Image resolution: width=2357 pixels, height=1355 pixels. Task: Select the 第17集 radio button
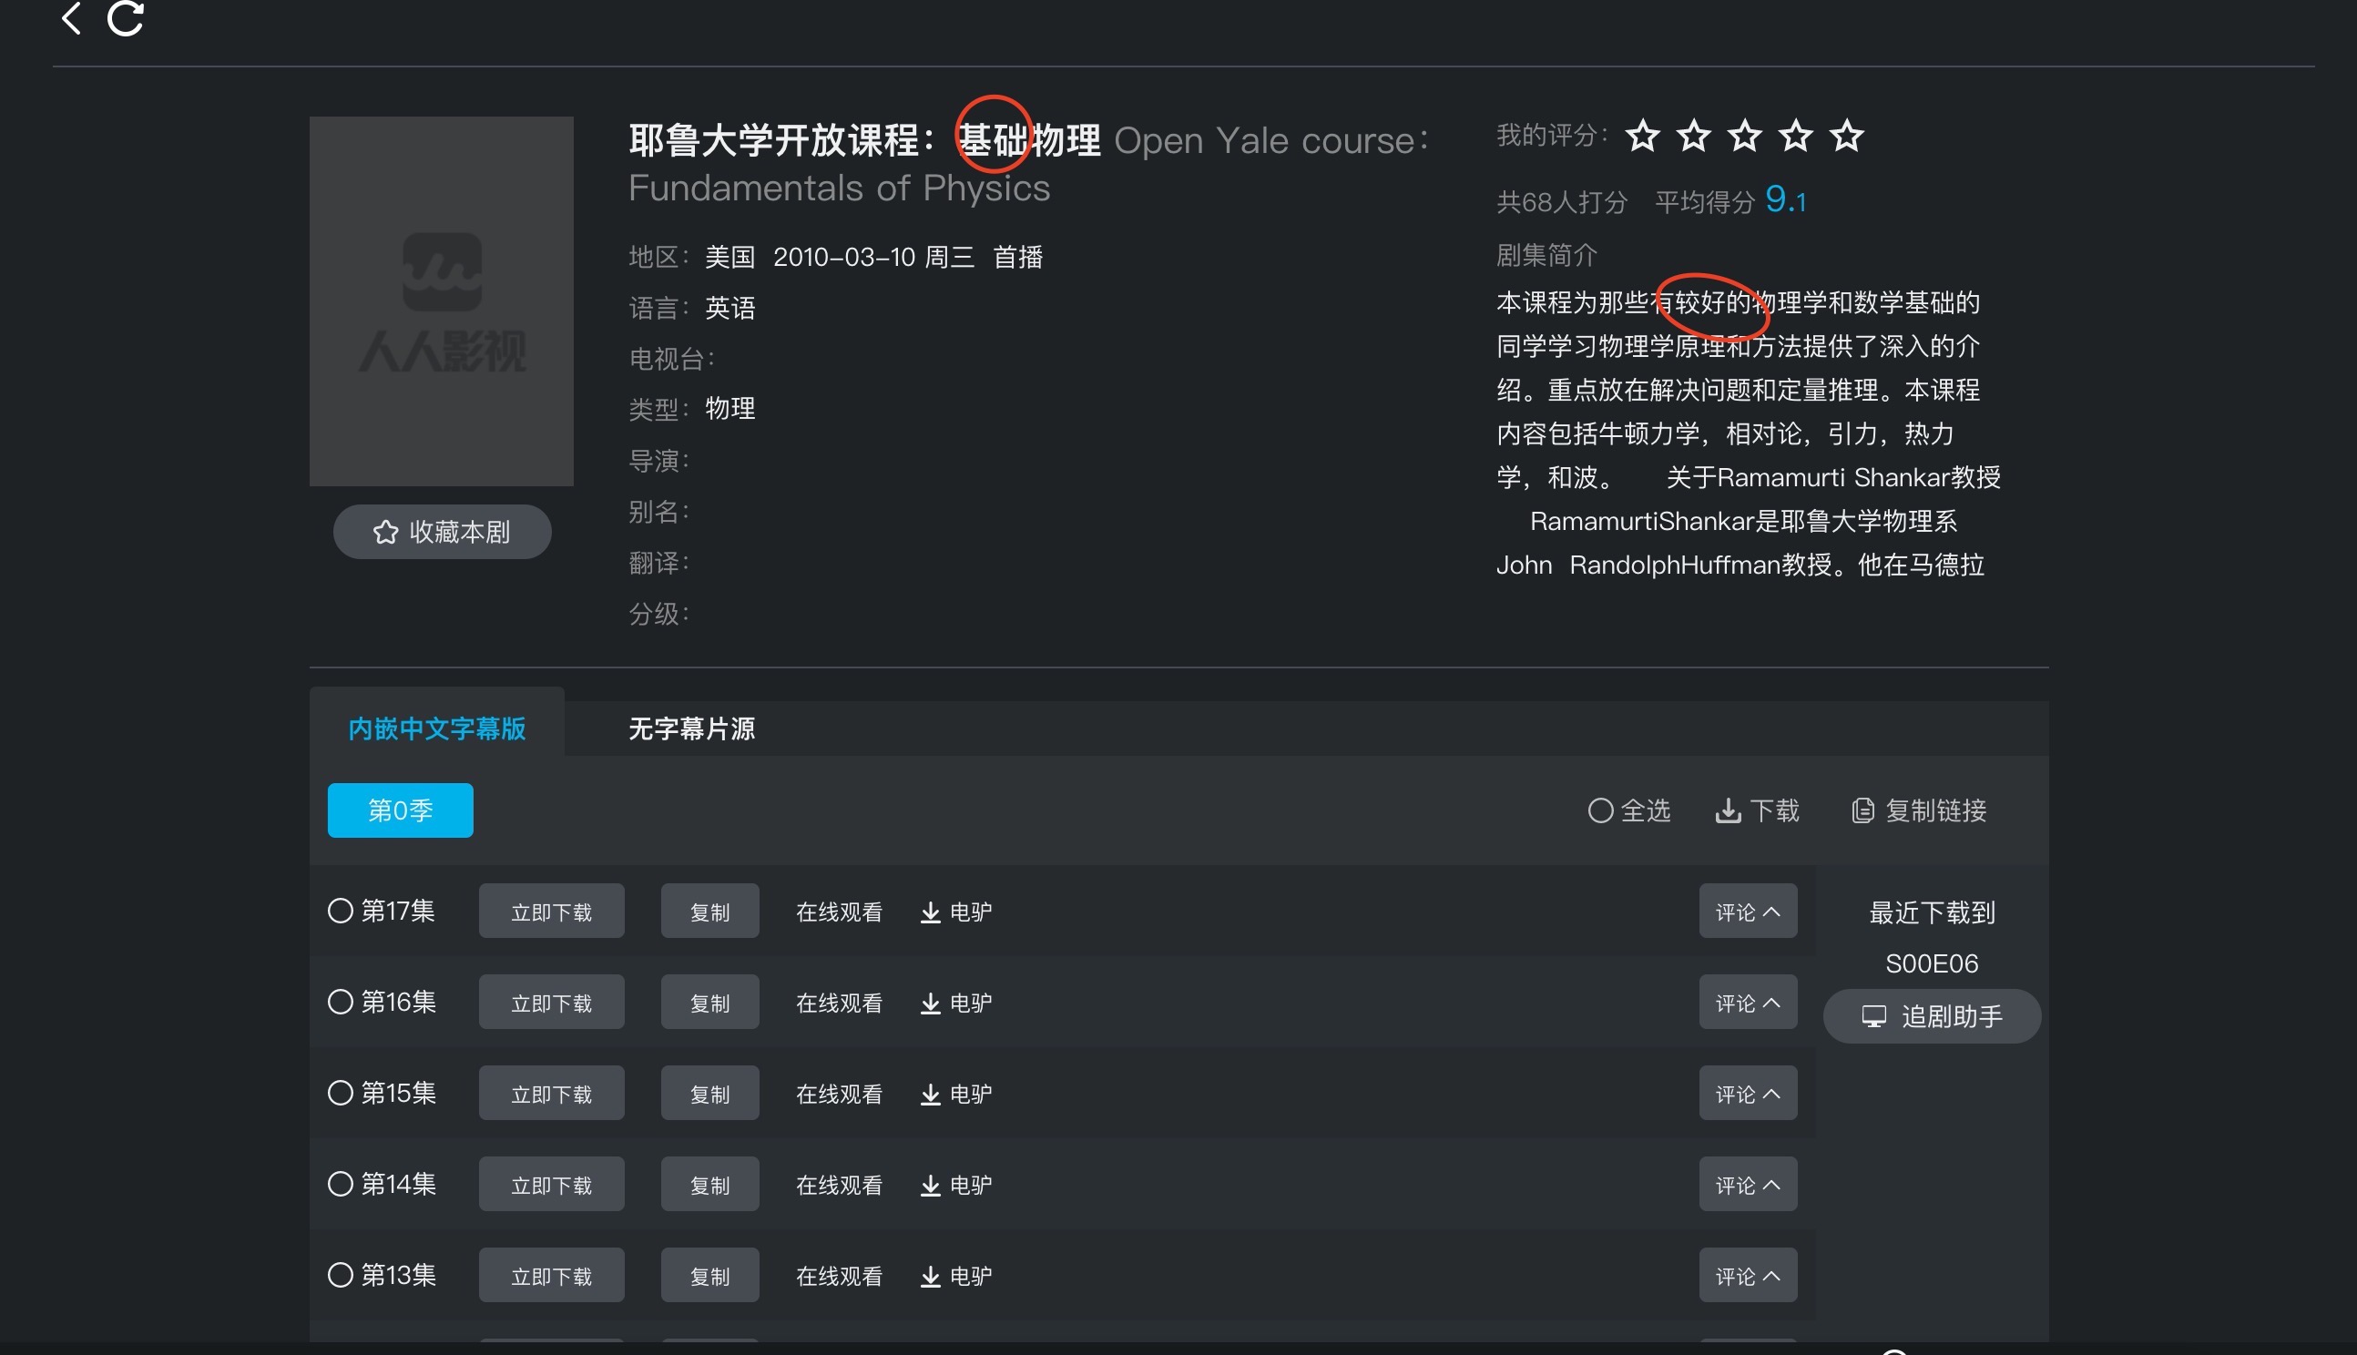[341, 910]
